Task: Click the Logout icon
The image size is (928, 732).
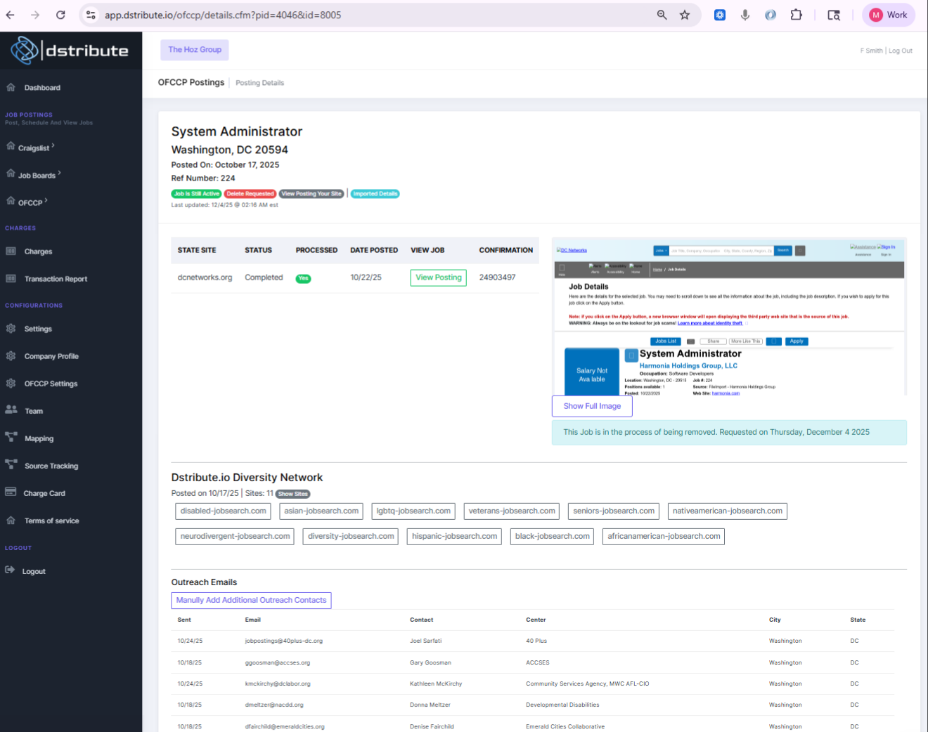Action: click(x=10, y=570)
